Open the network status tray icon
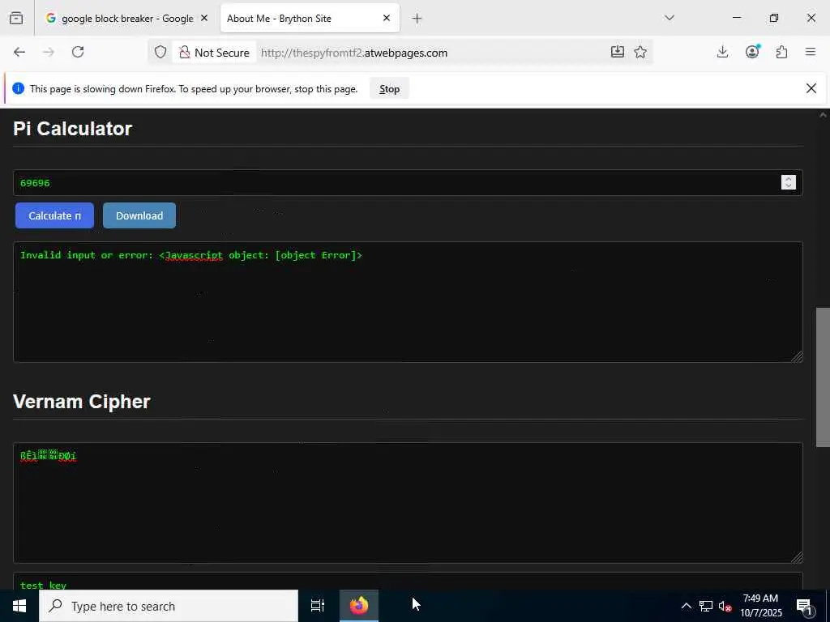 tap(706, 606)
